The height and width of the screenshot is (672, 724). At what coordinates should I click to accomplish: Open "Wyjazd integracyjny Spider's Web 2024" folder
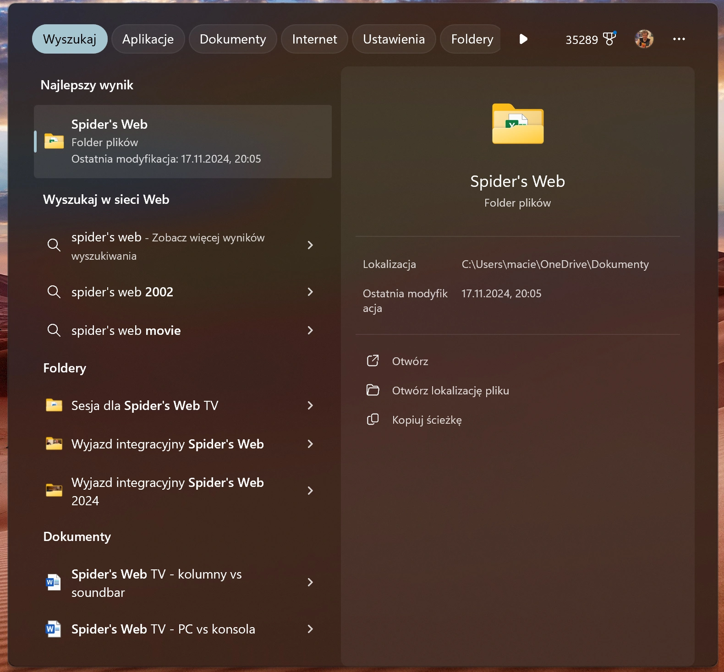(183, 491)
